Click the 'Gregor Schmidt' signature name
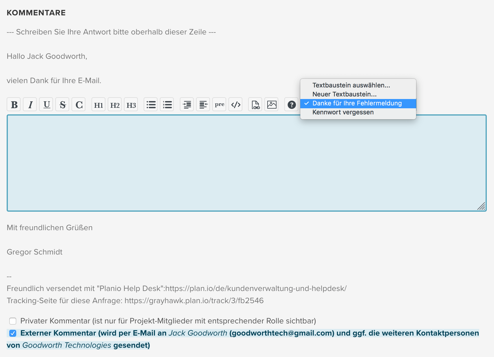 [34, 252]
